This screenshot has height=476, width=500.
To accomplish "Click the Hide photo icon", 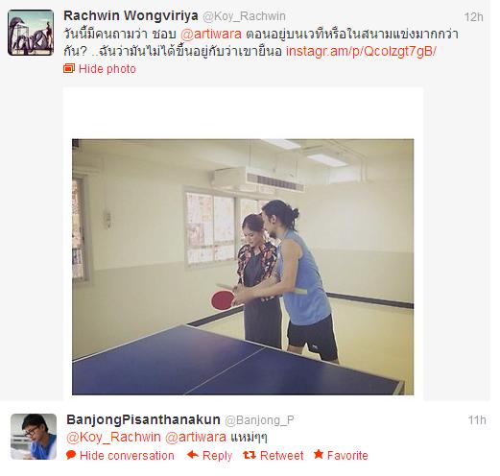I will 69,69.
